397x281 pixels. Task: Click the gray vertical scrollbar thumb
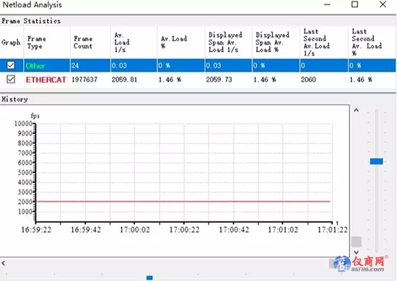click(357, 241)
